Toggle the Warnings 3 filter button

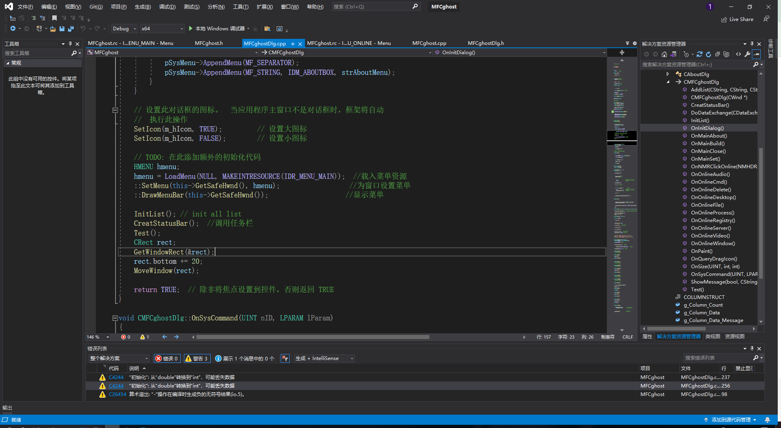(x=196, y=358)
